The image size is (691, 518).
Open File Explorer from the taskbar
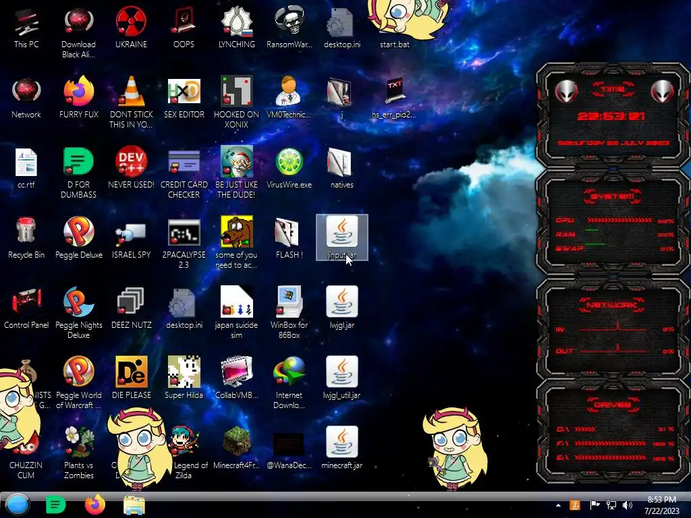tap(134, 505)
